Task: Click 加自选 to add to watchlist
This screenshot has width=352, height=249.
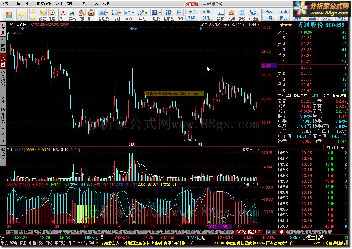Action: click(206, 24)
